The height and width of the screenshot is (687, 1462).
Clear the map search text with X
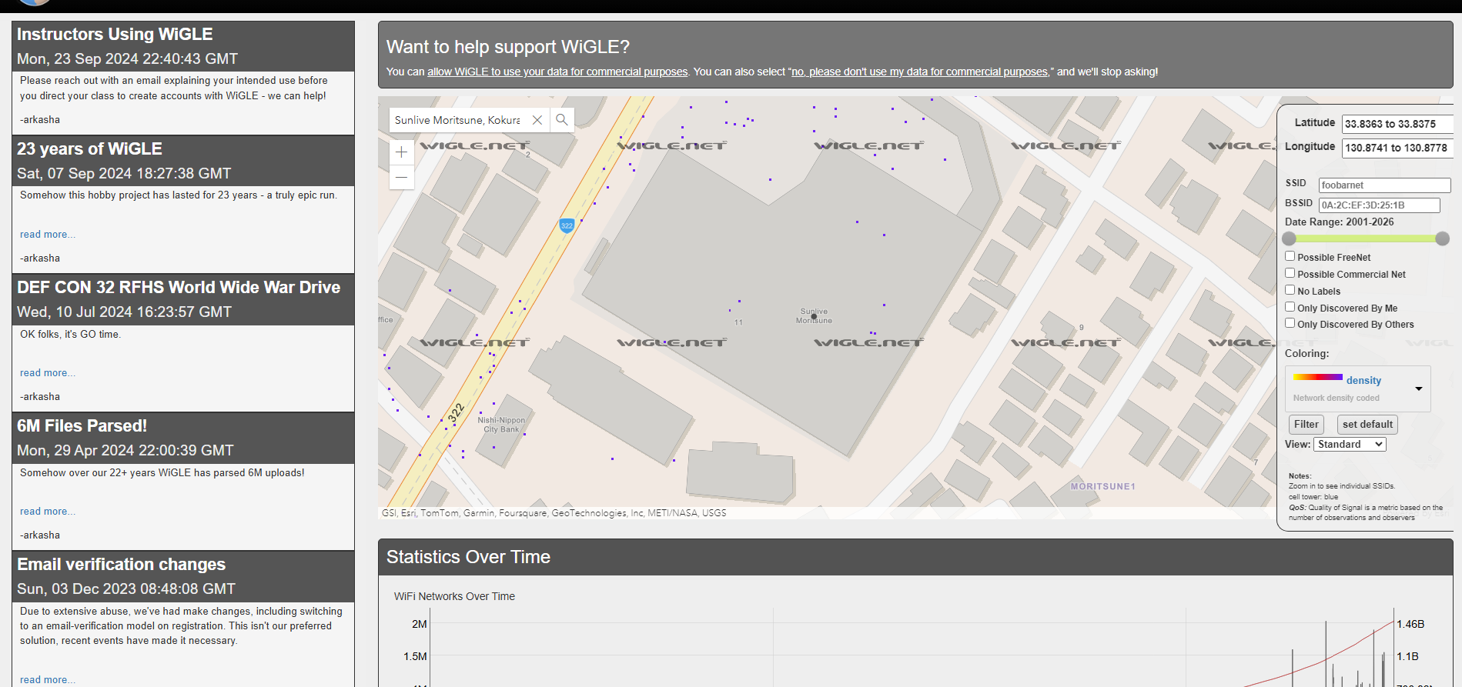(x=537, y=120)
